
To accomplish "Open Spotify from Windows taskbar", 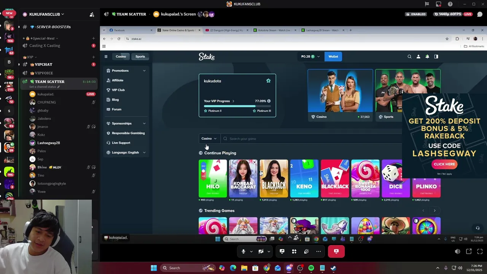I will 311,268.
